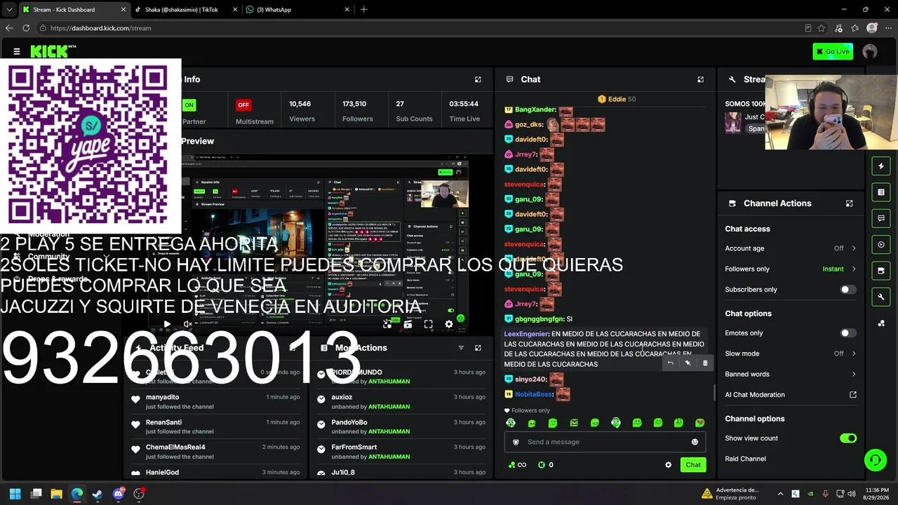Filter the Mod Actions list
This screenshot has height=505, width=898.
461,348
